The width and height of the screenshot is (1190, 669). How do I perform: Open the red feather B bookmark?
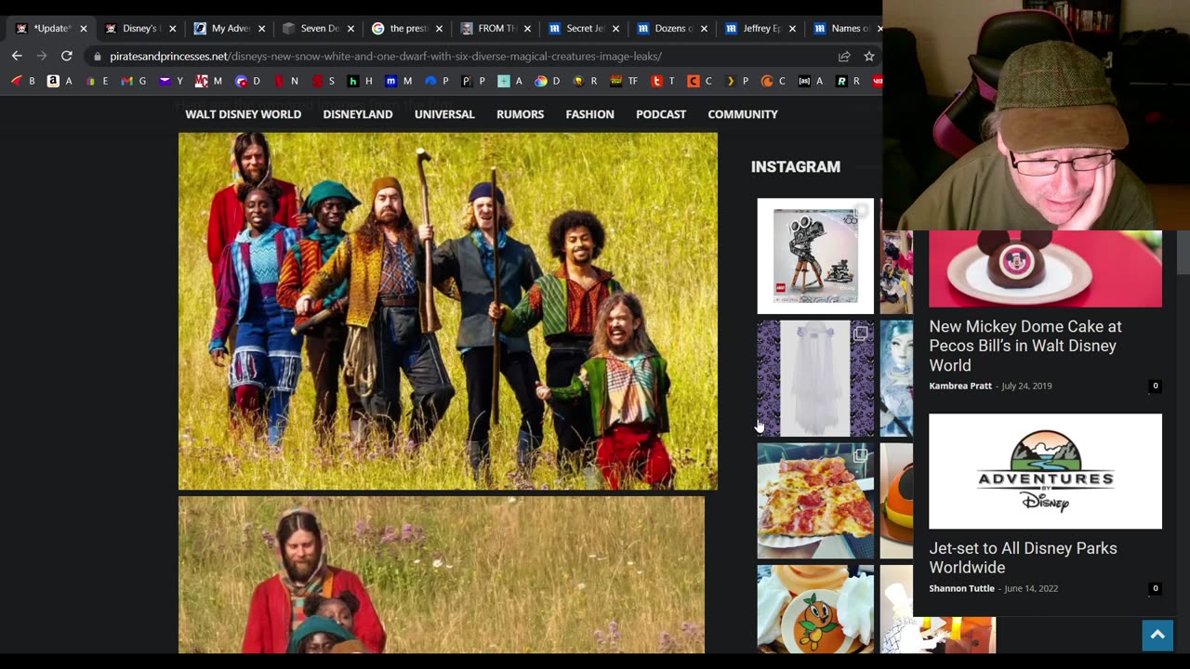pyautogui.click(x=23, y=81)
